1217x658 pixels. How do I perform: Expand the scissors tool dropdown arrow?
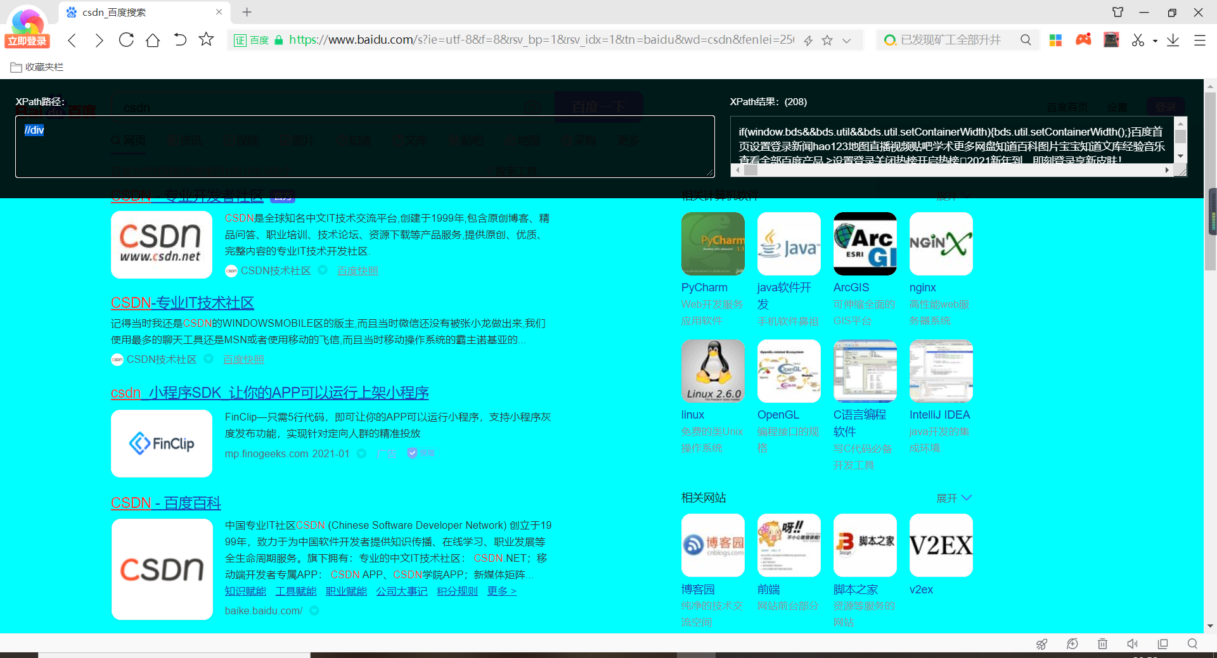1155,41
